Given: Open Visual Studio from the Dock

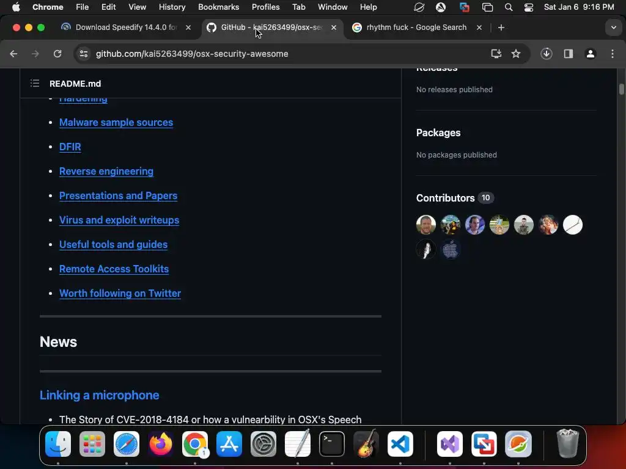Looking at the screenshot, I should (x=450, y=444).
